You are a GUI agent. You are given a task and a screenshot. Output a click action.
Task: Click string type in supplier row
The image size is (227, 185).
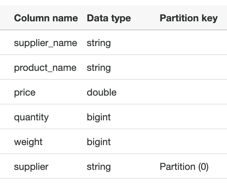99,167
